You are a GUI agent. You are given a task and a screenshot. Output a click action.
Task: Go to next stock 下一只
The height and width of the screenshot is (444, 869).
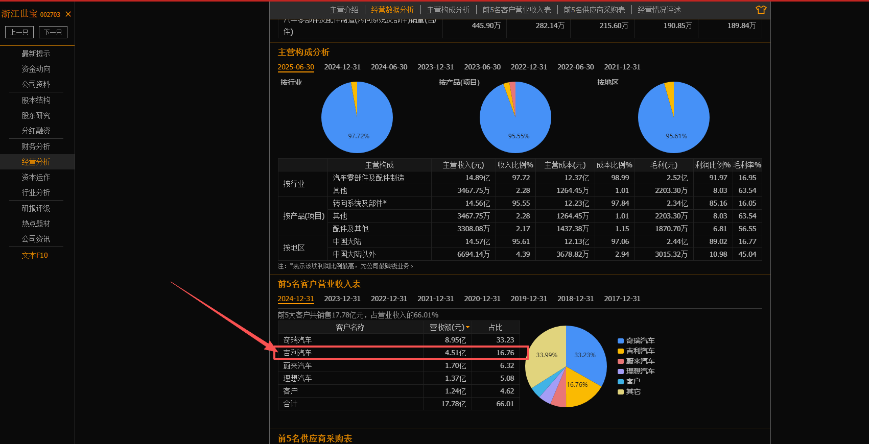pos(53,32)
